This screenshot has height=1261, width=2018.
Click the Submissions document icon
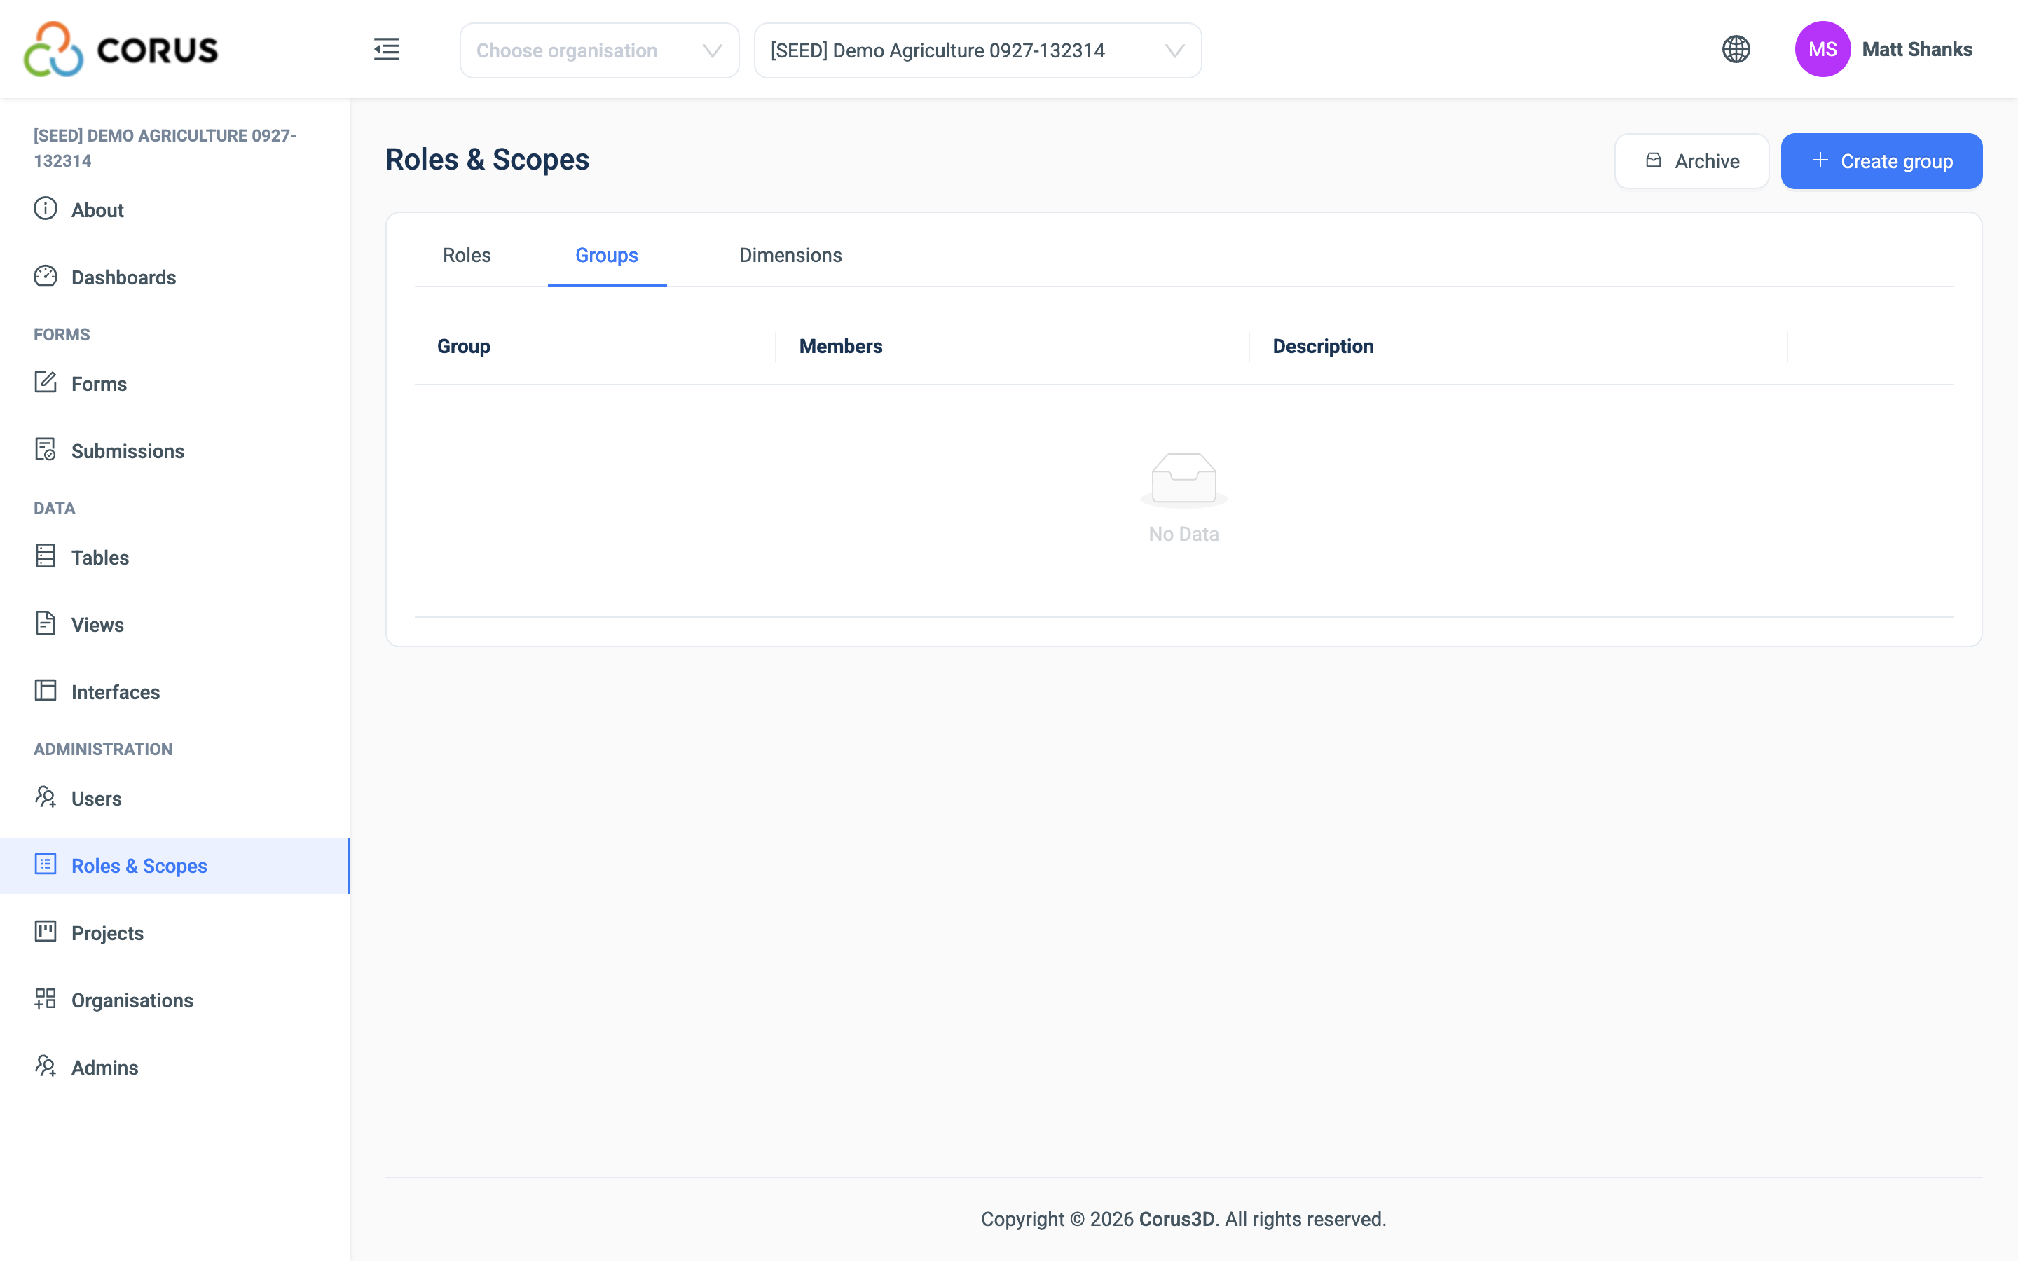click(x=46, y=450)
